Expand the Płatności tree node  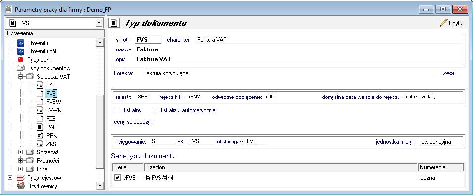coord(20,161)
